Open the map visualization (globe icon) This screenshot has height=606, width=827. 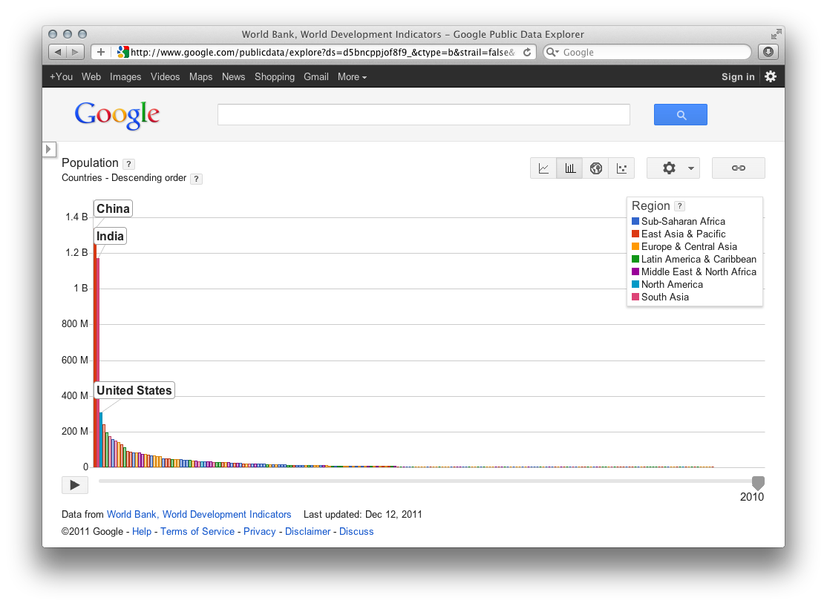(x=596, y=168)
